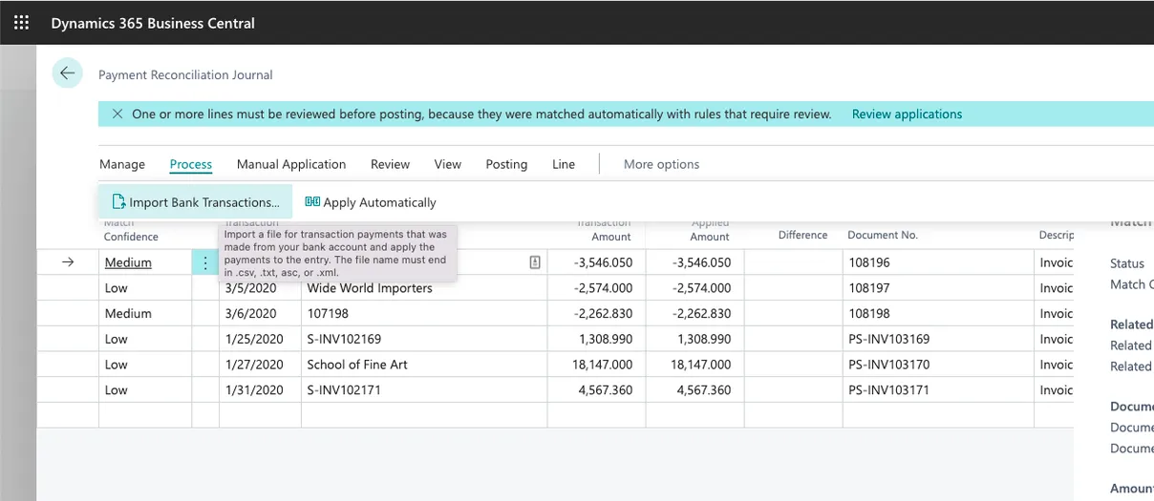
Task: Open the app launcher waffle icon
Action: click(x=21, y=23)
